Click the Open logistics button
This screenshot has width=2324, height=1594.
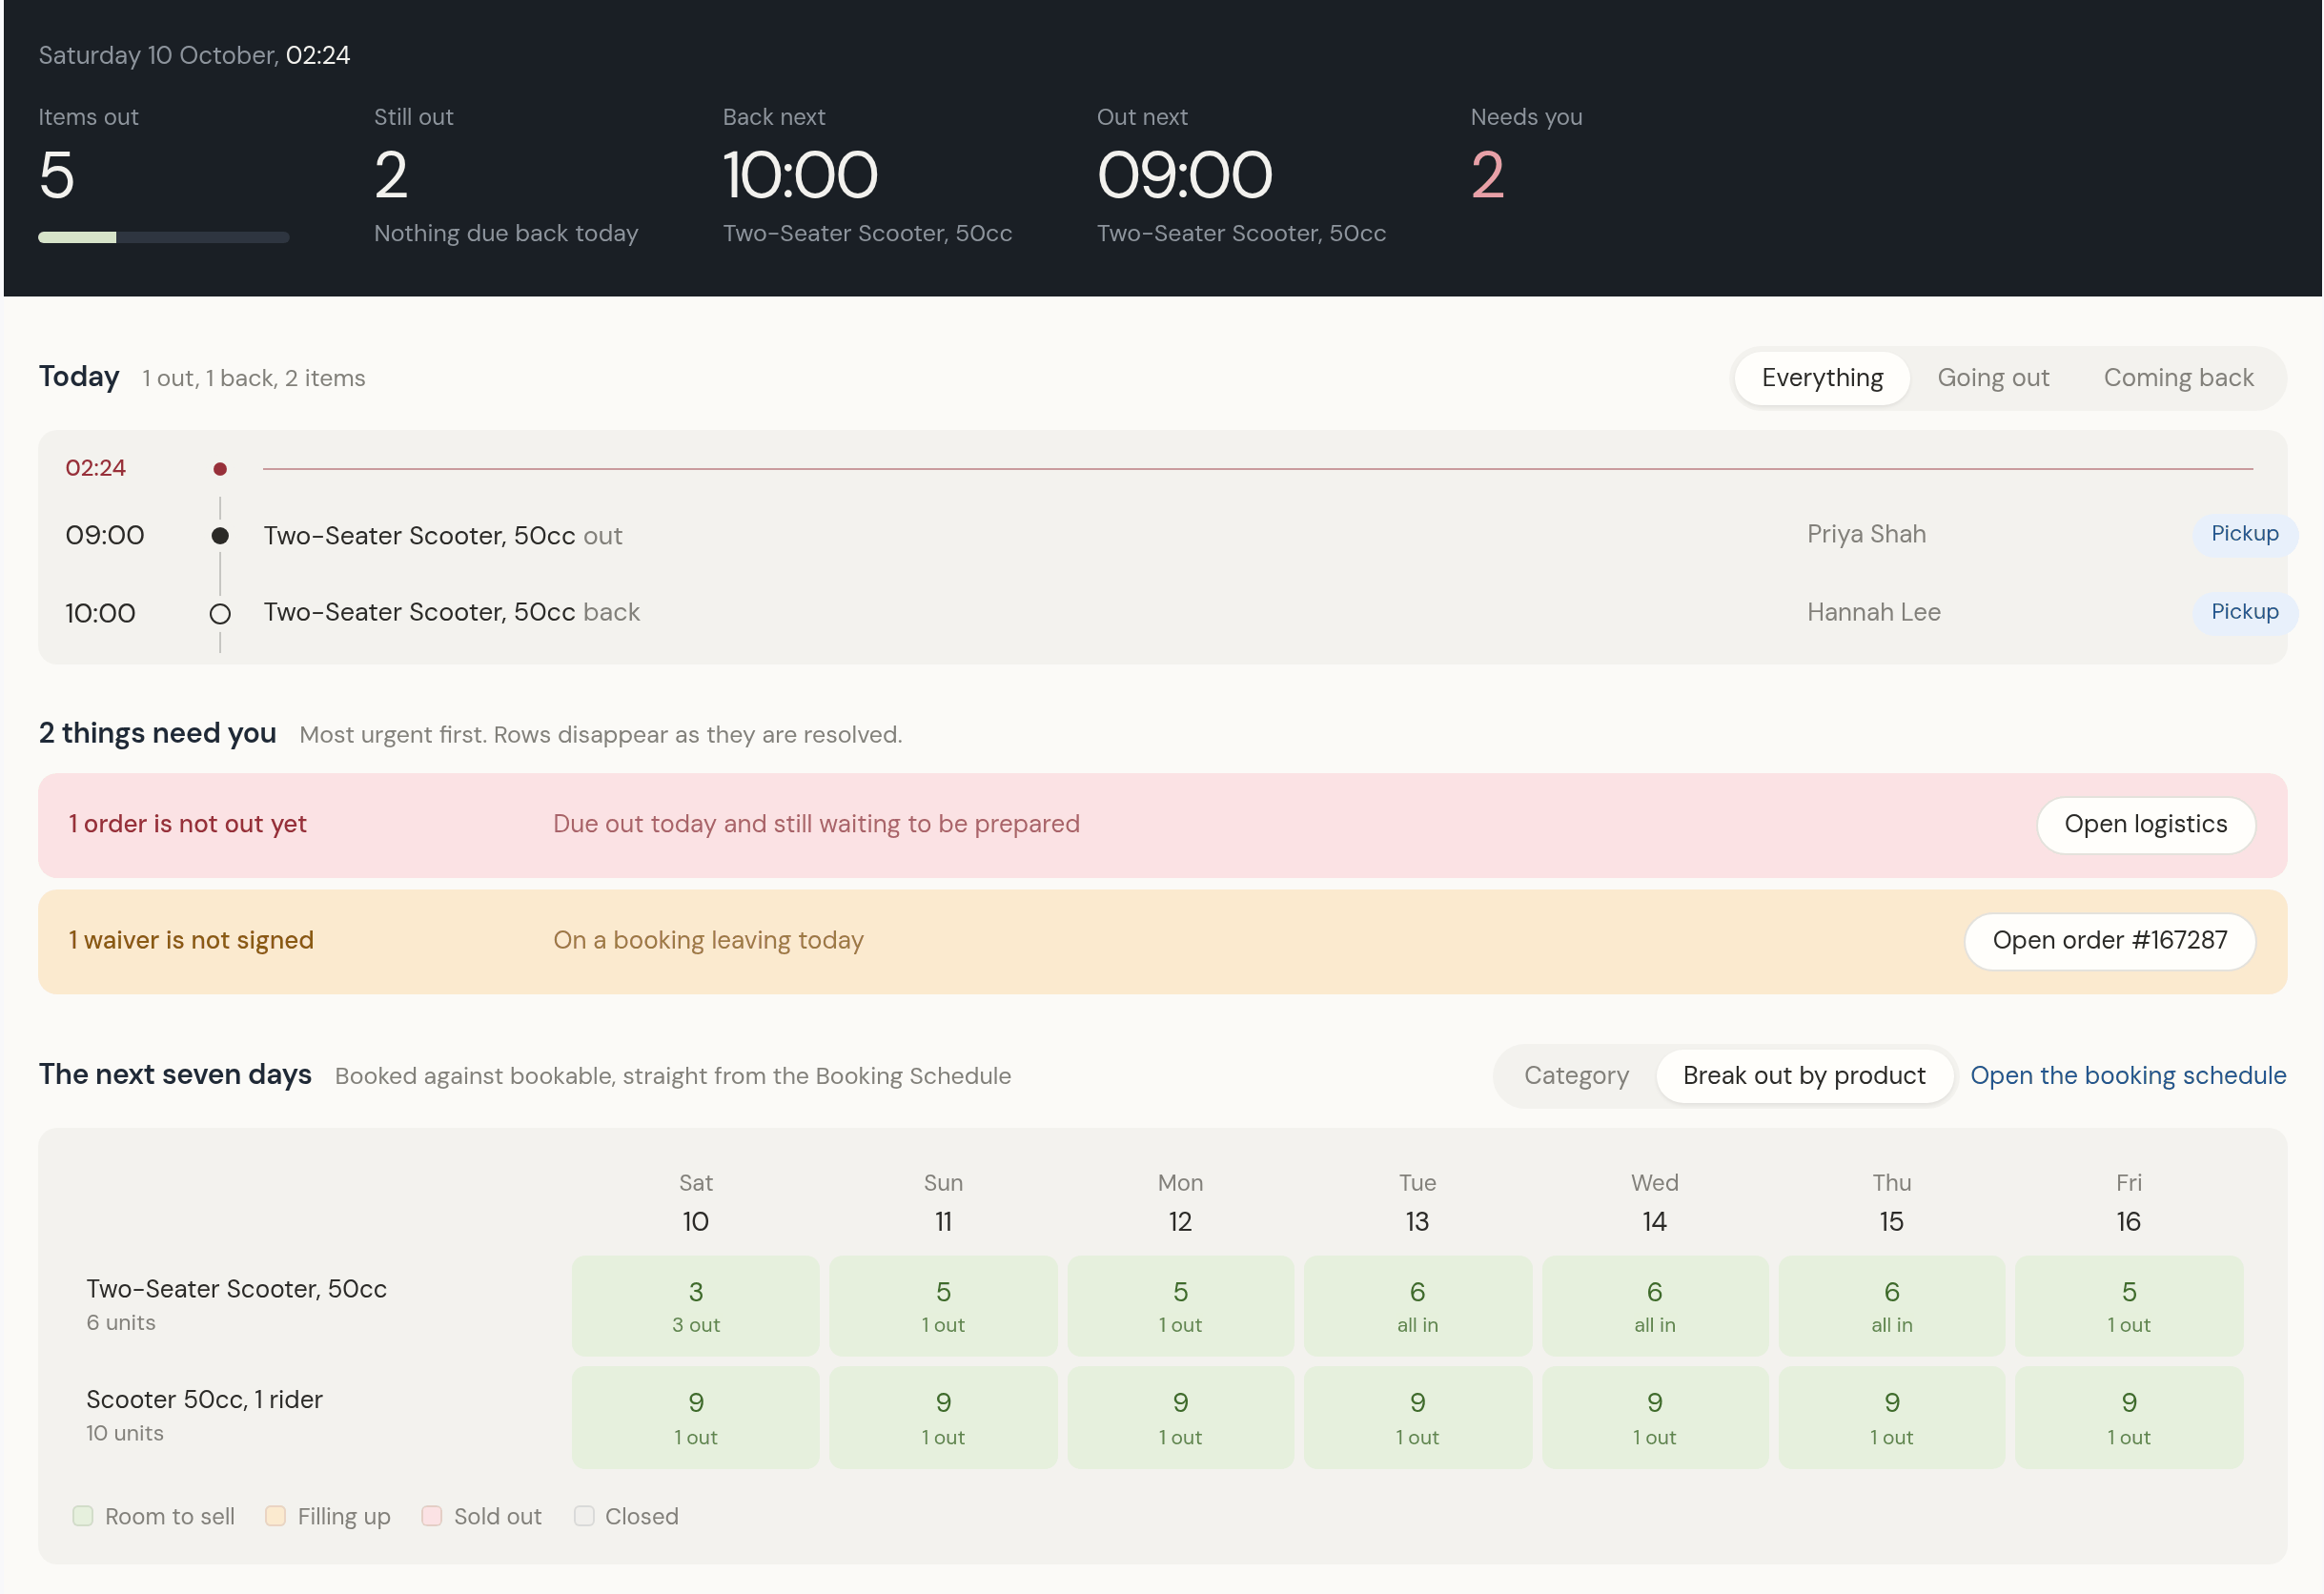pos(2145,825)
